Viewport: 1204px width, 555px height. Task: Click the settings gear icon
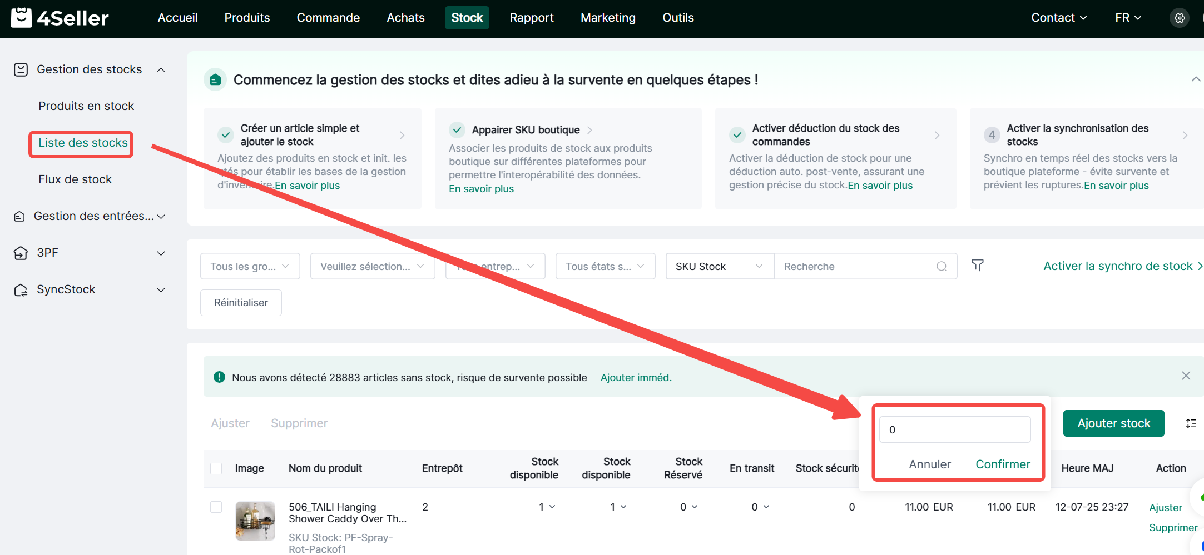(1179, 18)
